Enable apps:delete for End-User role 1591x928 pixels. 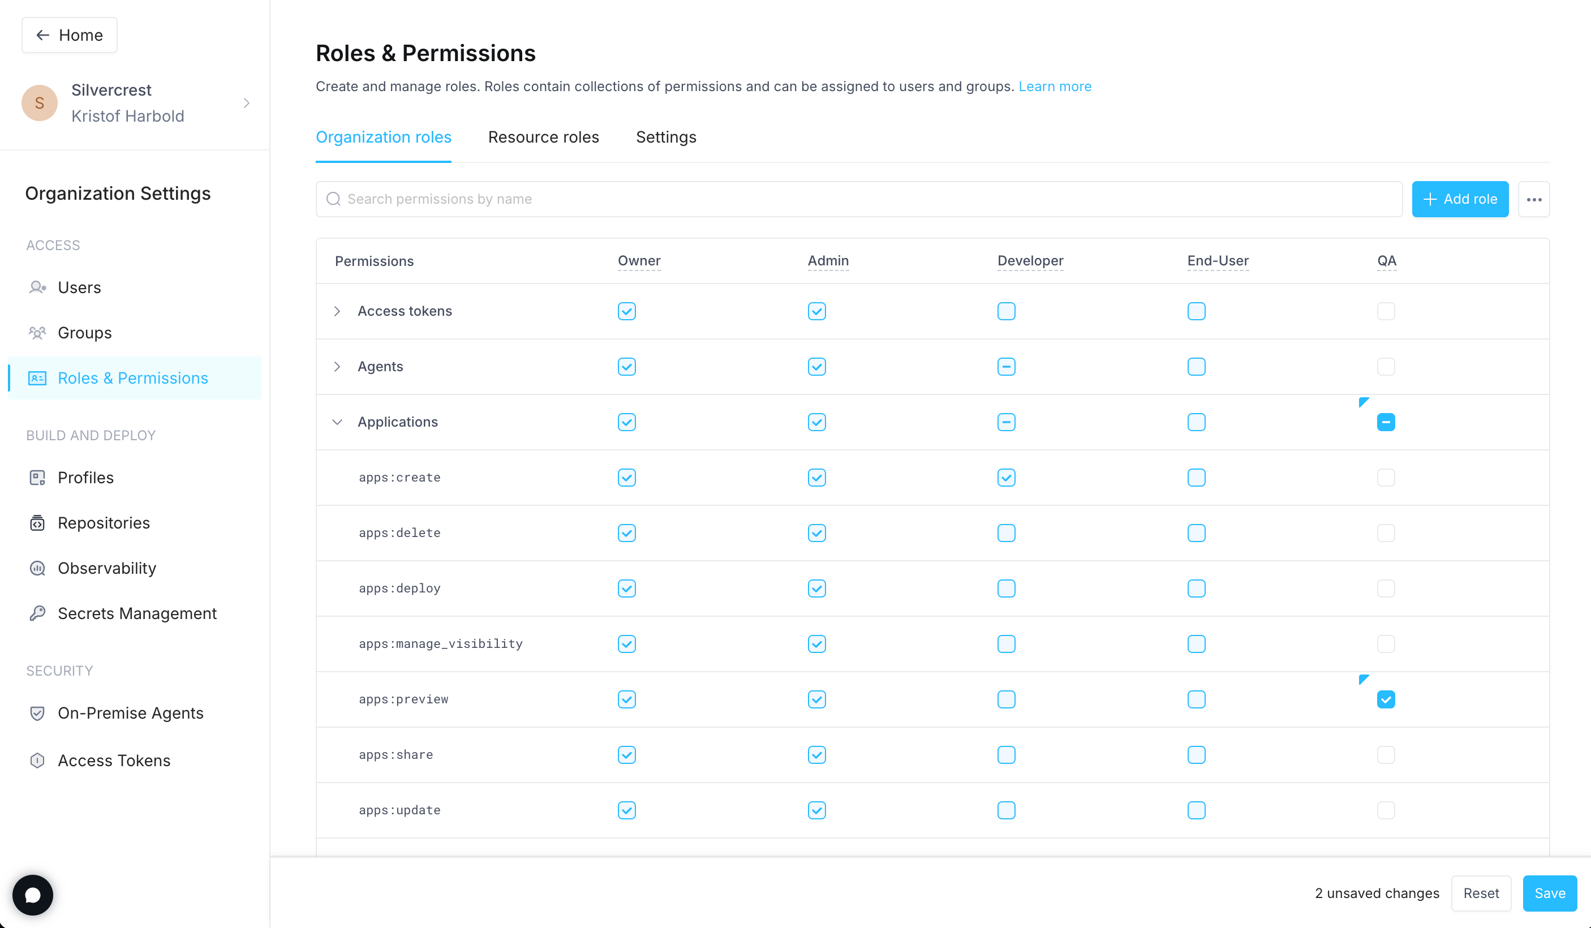click(x=1197, y=533)
